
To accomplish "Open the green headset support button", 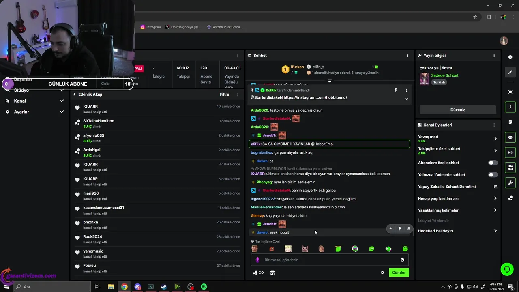I will [x=506, y=269].
